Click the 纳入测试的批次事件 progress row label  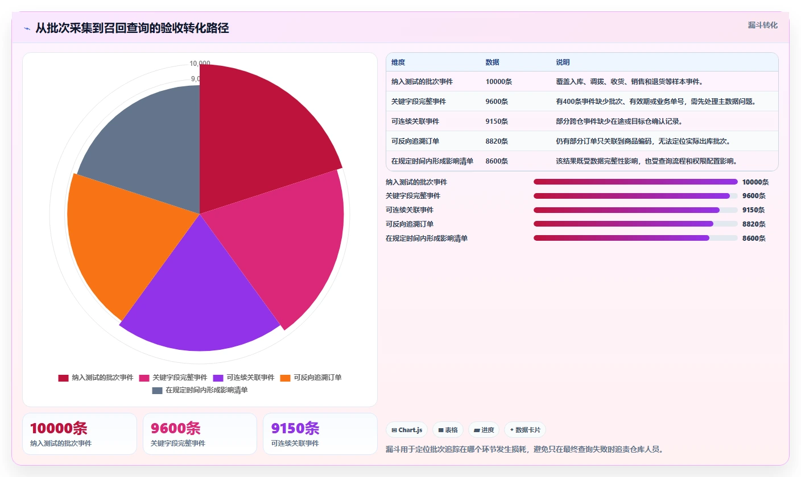click(416, 182)
